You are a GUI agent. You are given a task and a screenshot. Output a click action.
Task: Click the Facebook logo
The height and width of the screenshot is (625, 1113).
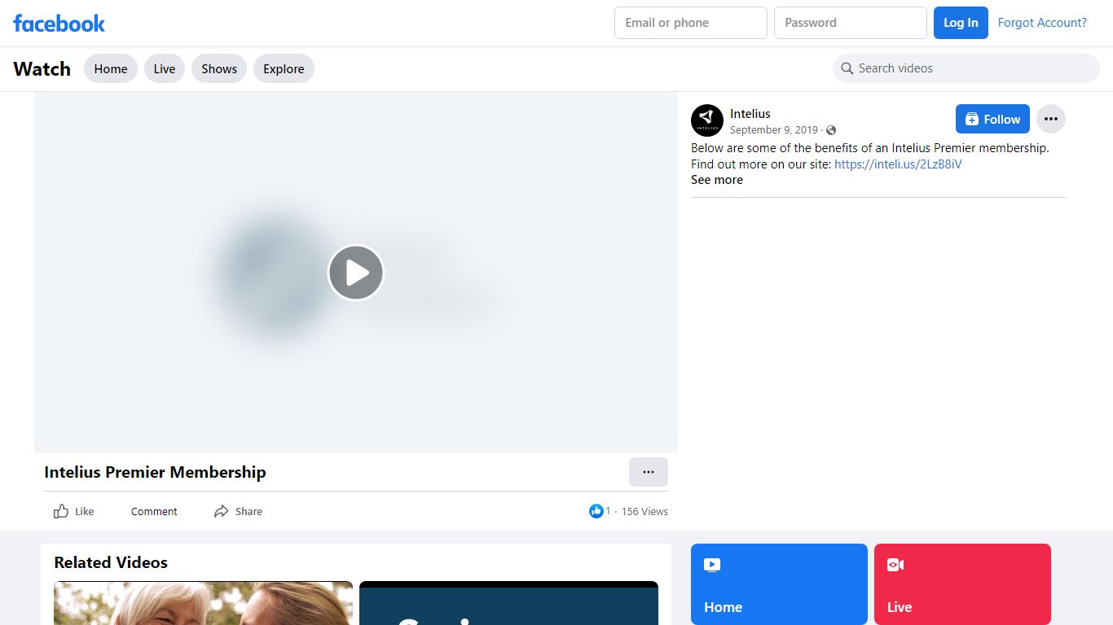coord(59,23)
